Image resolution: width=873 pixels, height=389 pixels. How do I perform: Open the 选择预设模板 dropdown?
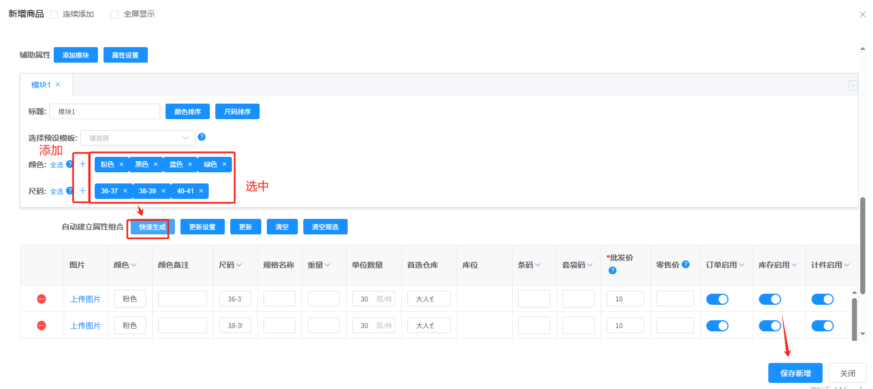coord(138,138)
